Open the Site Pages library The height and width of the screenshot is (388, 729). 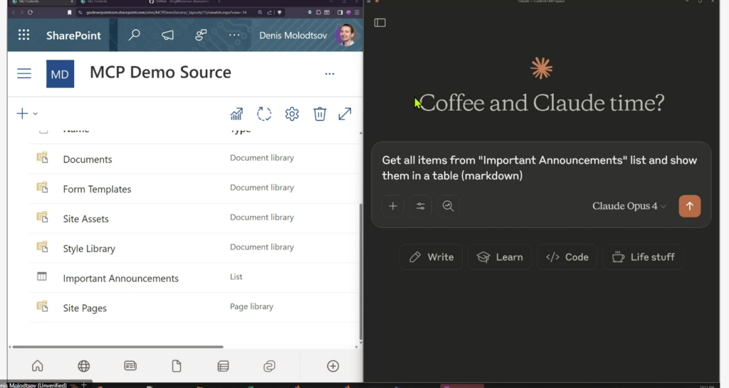[x=85, y=308]
